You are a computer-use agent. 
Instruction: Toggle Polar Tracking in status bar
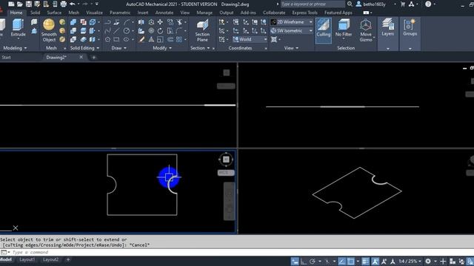click(x=313, y=262)
